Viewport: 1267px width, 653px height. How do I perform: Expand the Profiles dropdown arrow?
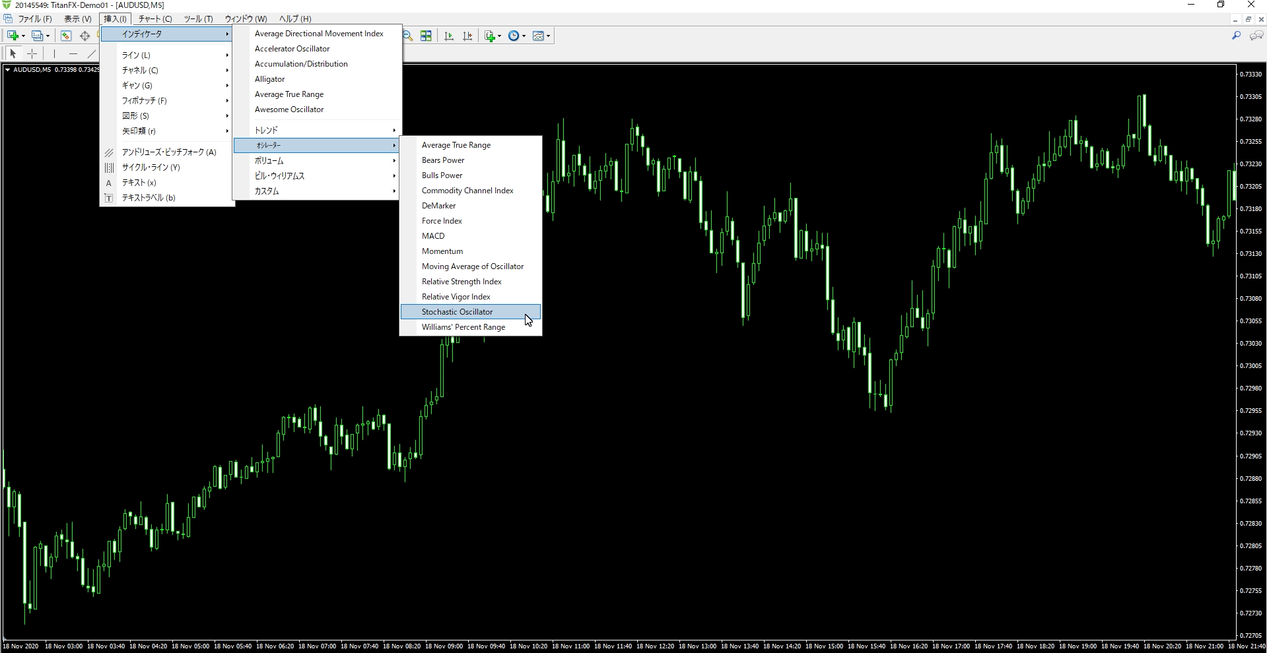pos(48,36)
